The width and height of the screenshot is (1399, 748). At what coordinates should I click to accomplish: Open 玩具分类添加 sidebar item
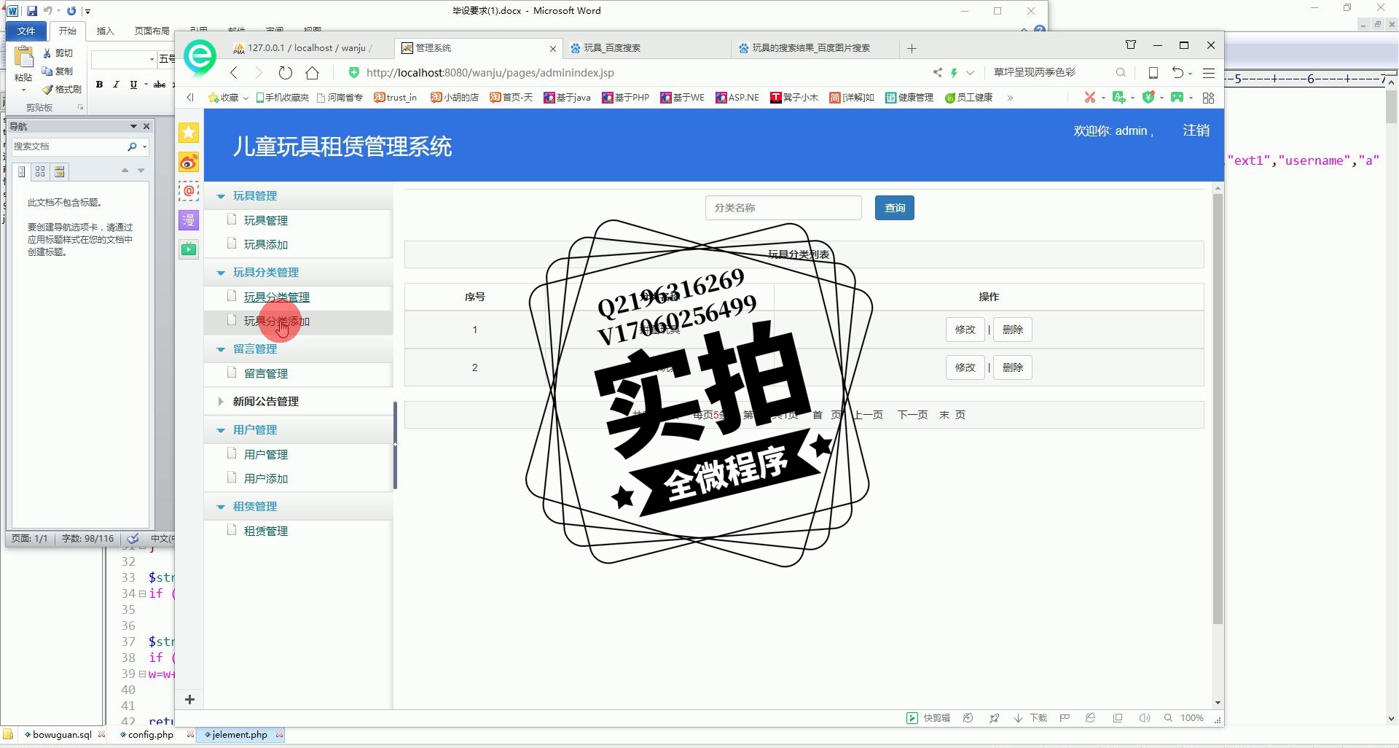pos(277,322)
